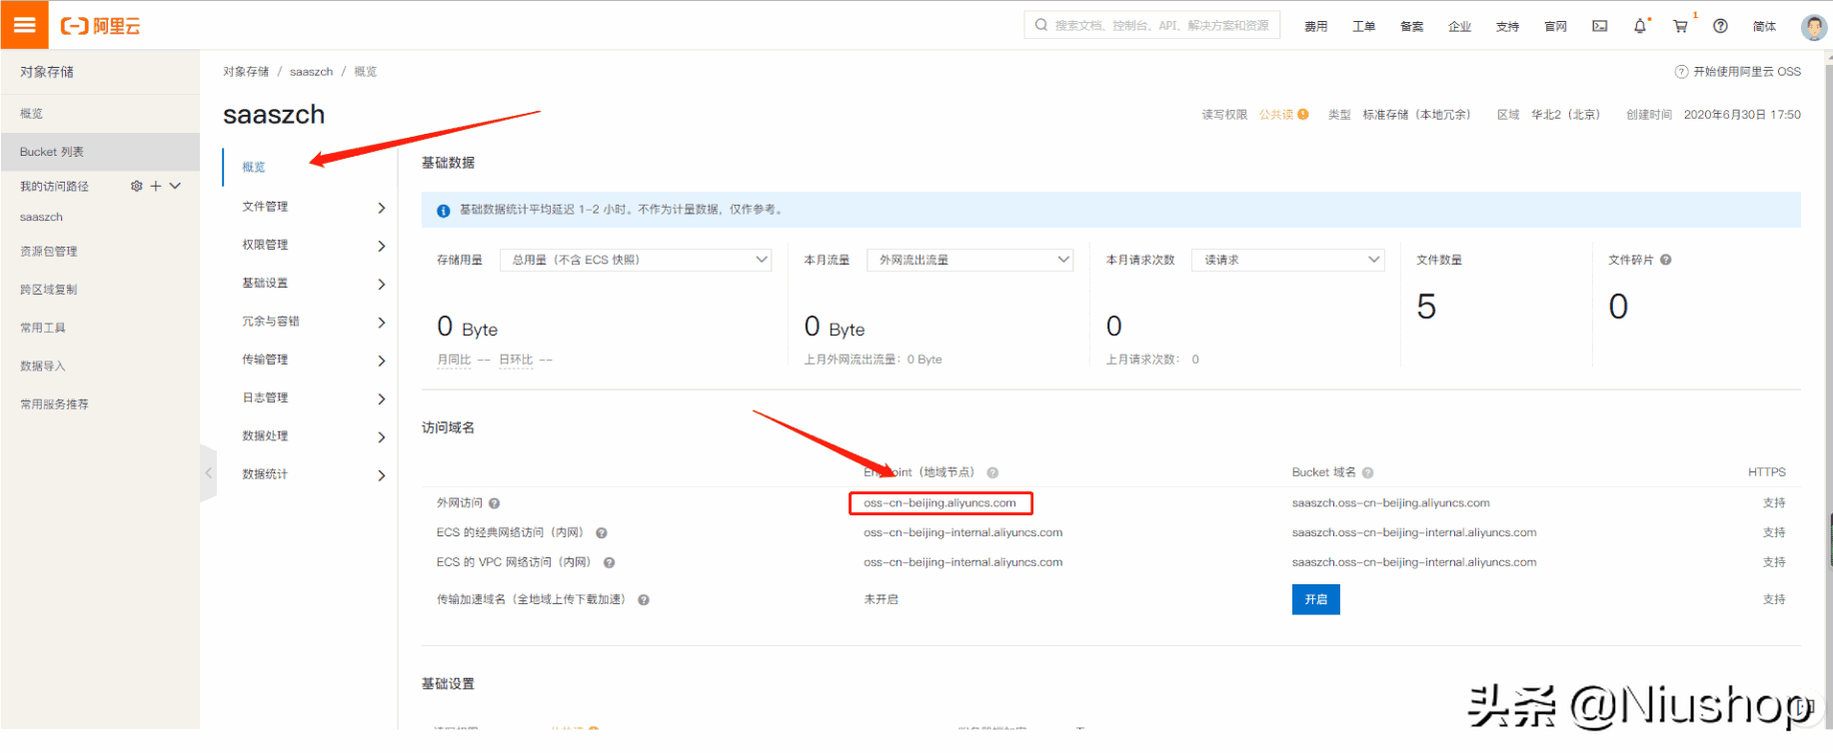The height and width of the screenshot is (753, 1833).
Task: Click the 对象存储 breadcrumb link
Action: (246, 72)
